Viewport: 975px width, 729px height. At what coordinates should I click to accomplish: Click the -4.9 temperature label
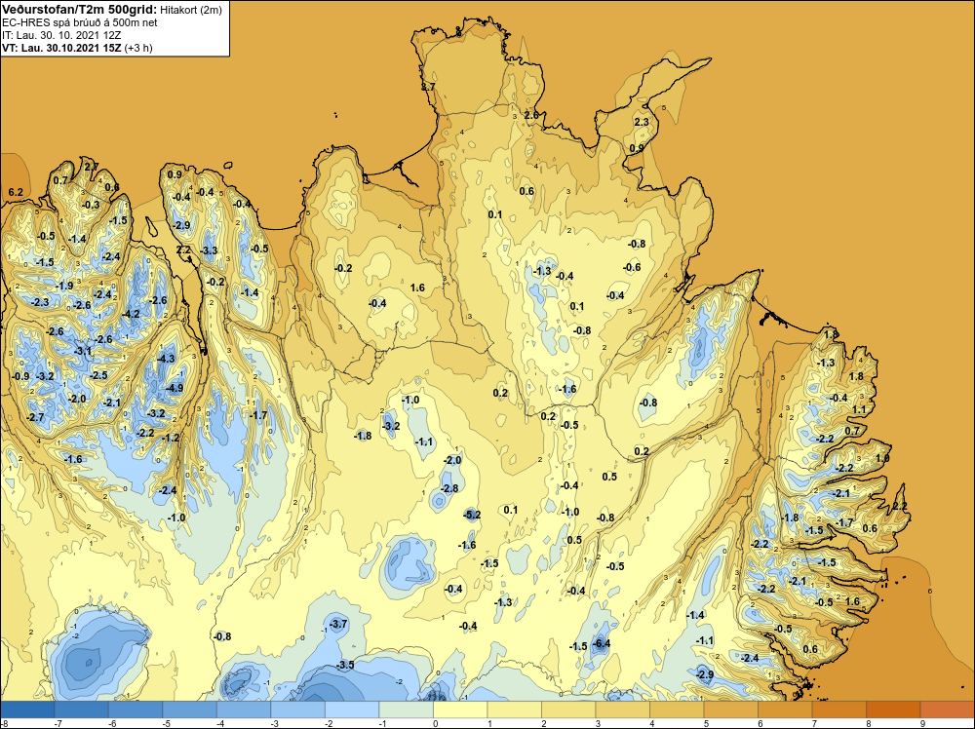point(175,389)
